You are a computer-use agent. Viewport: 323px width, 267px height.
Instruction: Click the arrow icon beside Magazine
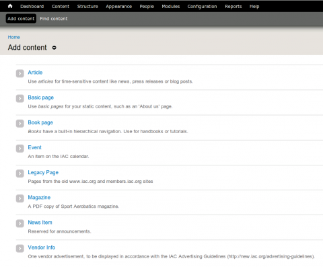(x=20, y=198)
